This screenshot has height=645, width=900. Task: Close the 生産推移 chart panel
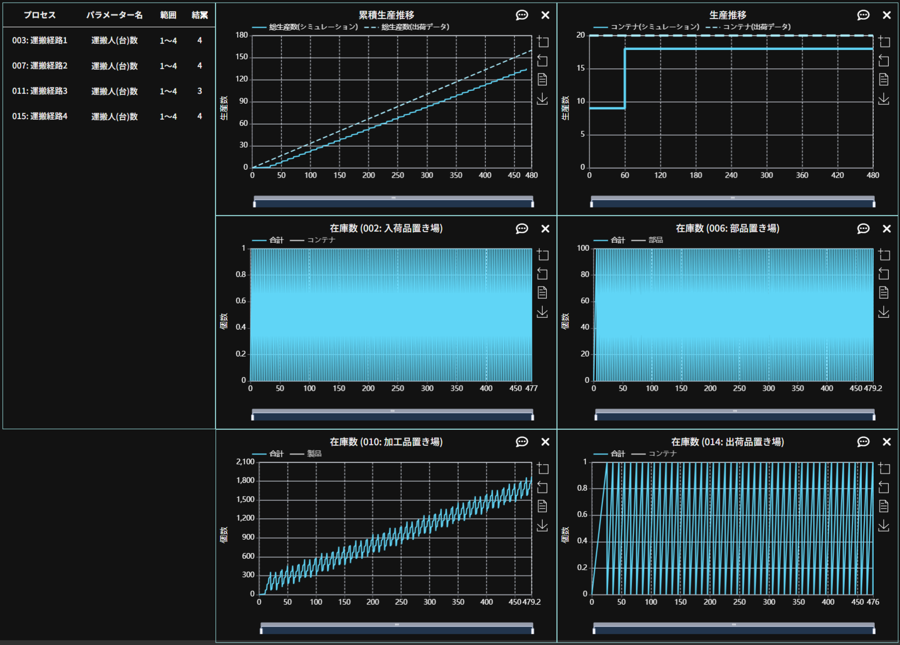pos(887,15)
